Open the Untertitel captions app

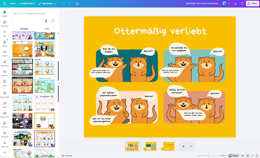click(5, 134)
